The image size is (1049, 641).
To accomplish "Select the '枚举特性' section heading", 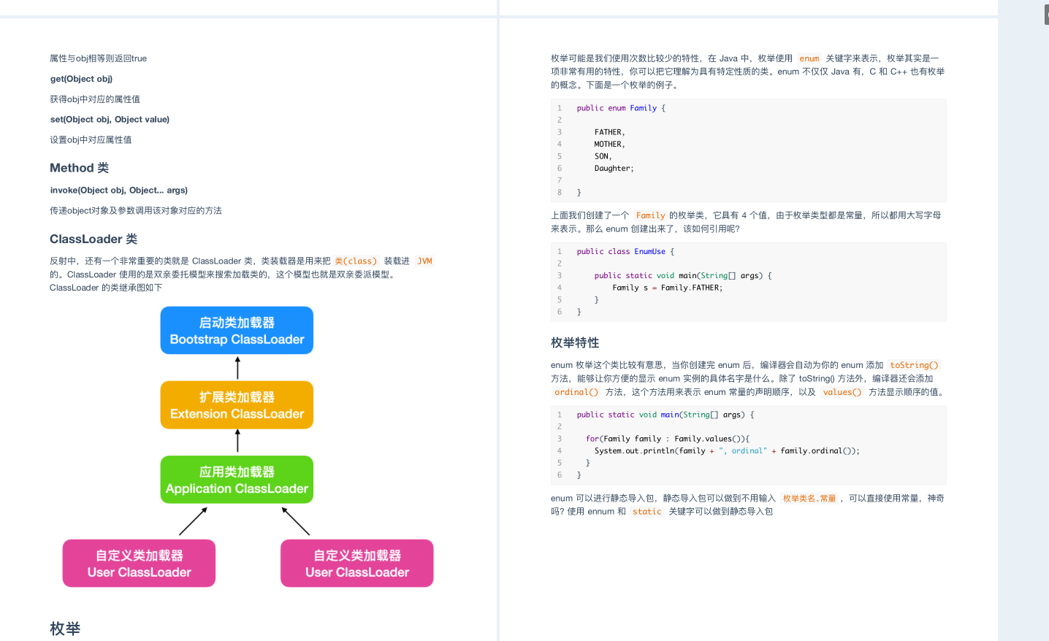I will [x=575, y=342].
